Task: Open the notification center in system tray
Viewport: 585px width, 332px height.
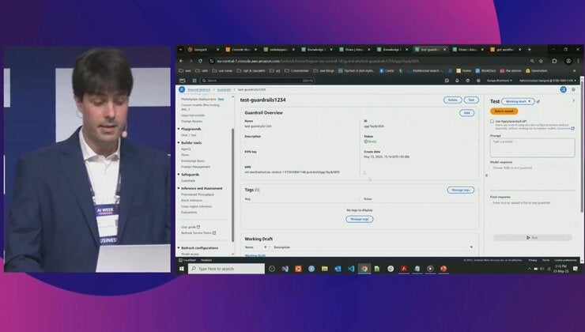Action: tap(576, 269)
